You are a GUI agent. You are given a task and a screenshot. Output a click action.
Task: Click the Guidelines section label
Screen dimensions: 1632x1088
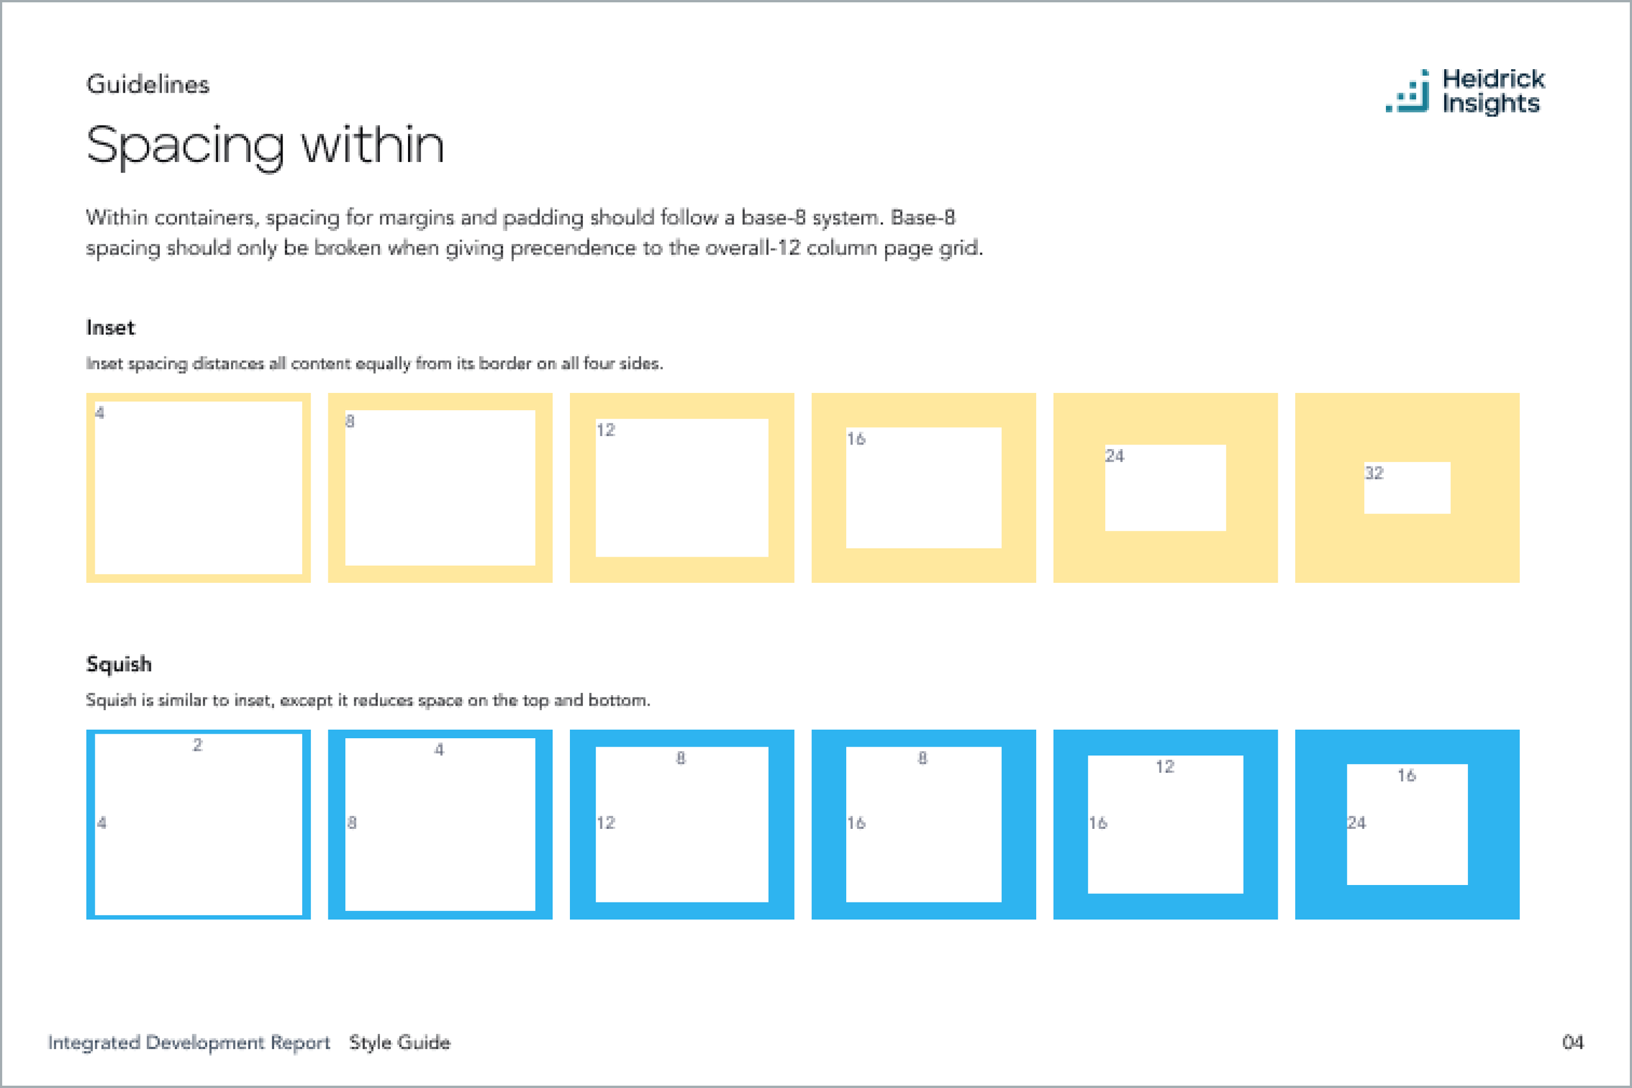[147, 84]
